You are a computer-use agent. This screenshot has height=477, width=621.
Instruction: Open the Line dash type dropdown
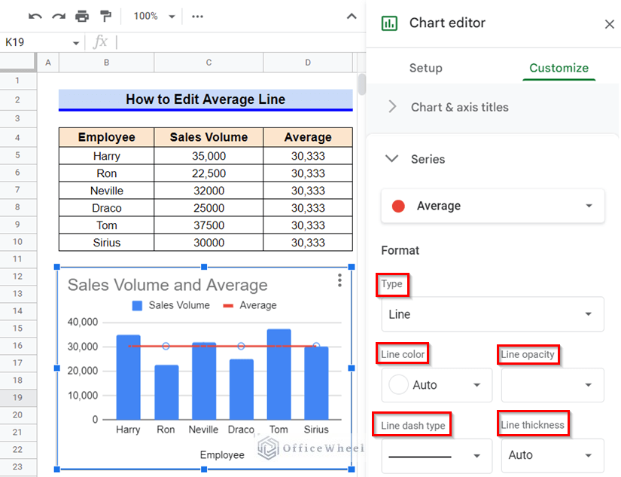(x=437, y=455)
